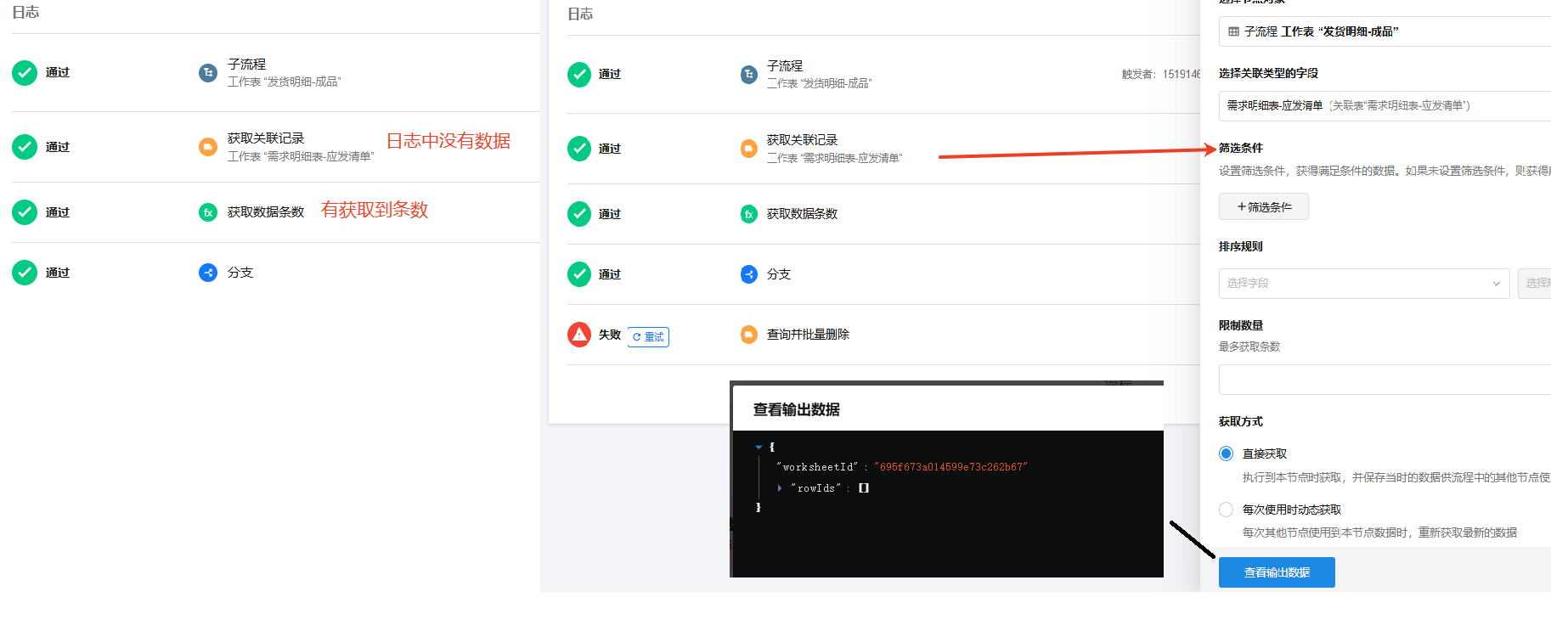The image size is (1551, 631).
Task: Click 工作表 "发货明细-成品" subtitle in left log
Action: (284, 82)
